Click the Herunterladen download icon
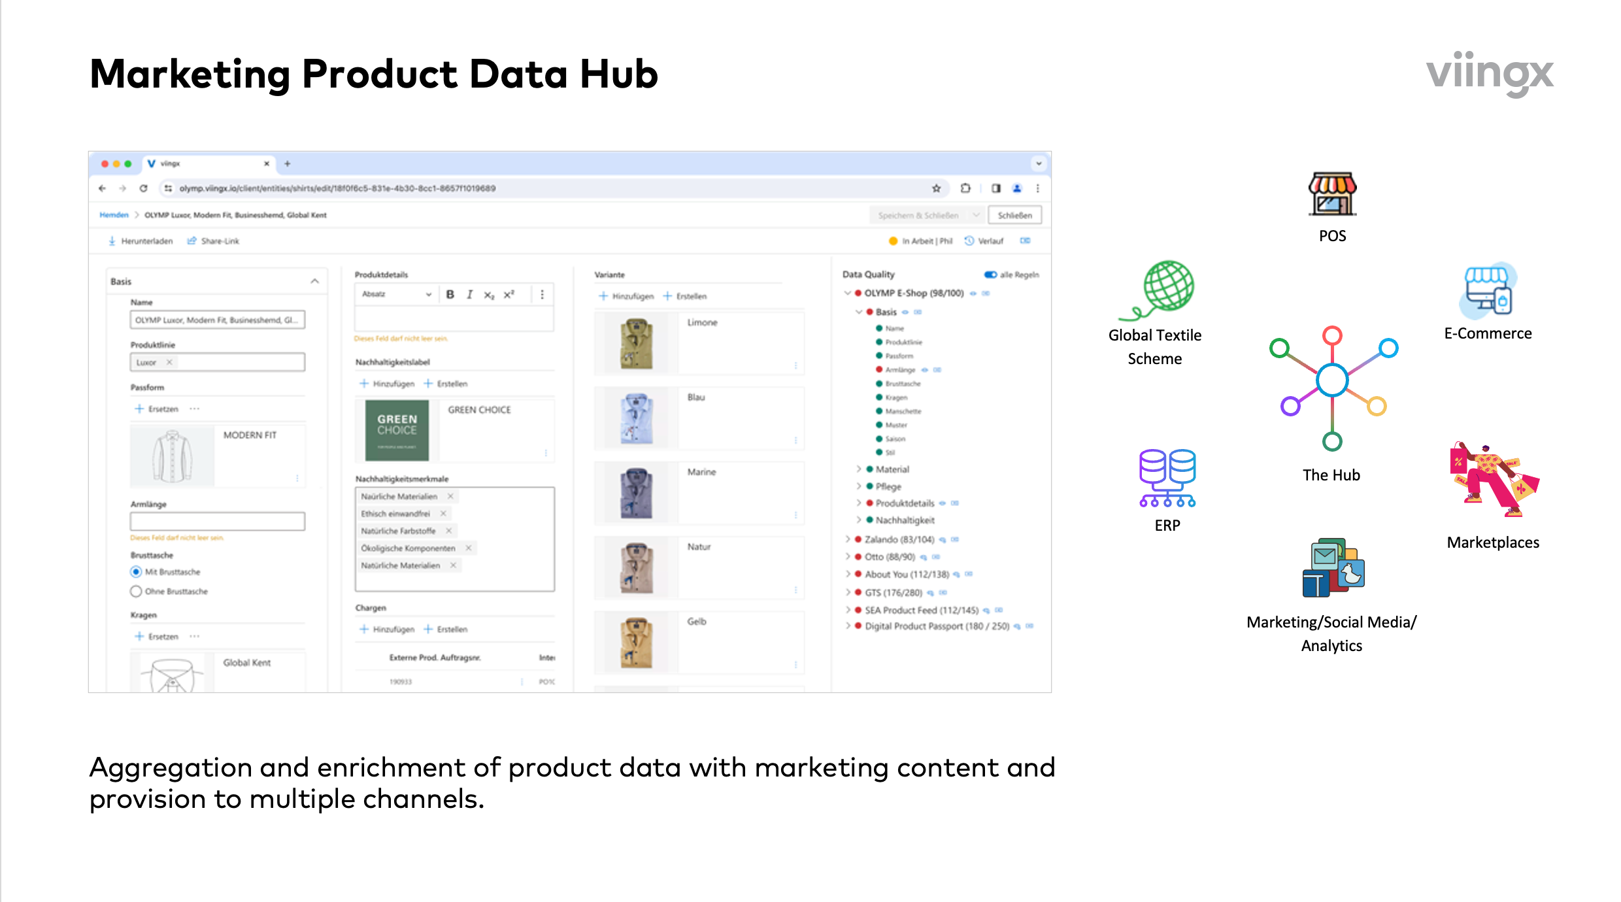 tap(112, 241)
